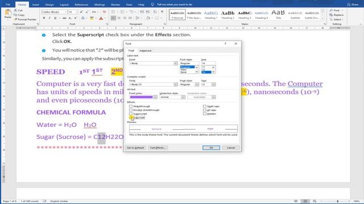
Task: Enable the Strikethrough checkbox in Font dialog
Action: [131, 106]
